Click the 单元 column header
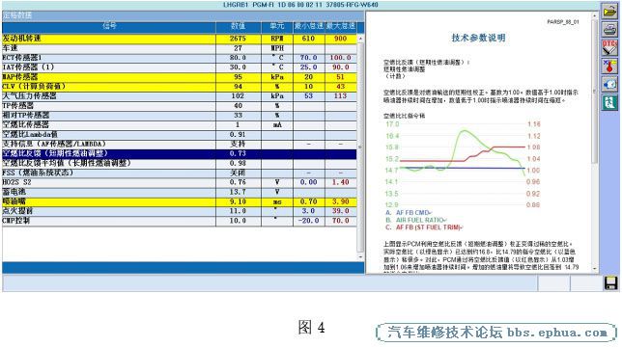This screenshot has height=347, width=622. pyautogui.click(x=277, y=26)
